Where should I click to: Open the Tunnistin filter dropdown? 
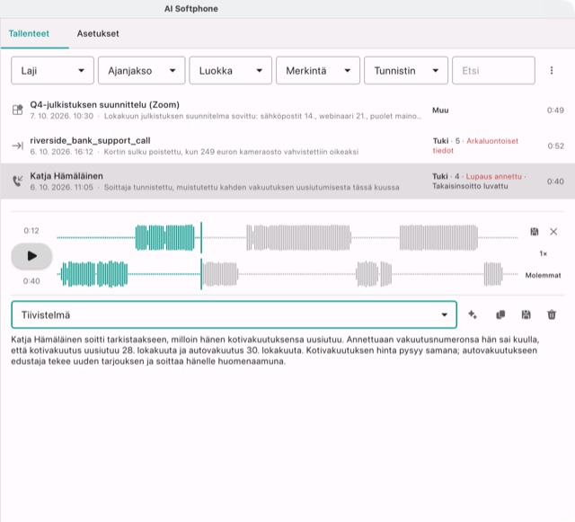406,70
